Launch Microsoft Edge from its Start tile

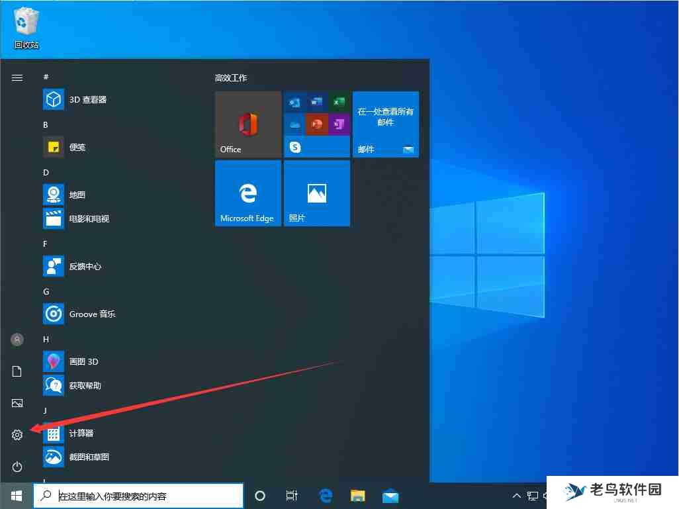[x=248, y=193]
